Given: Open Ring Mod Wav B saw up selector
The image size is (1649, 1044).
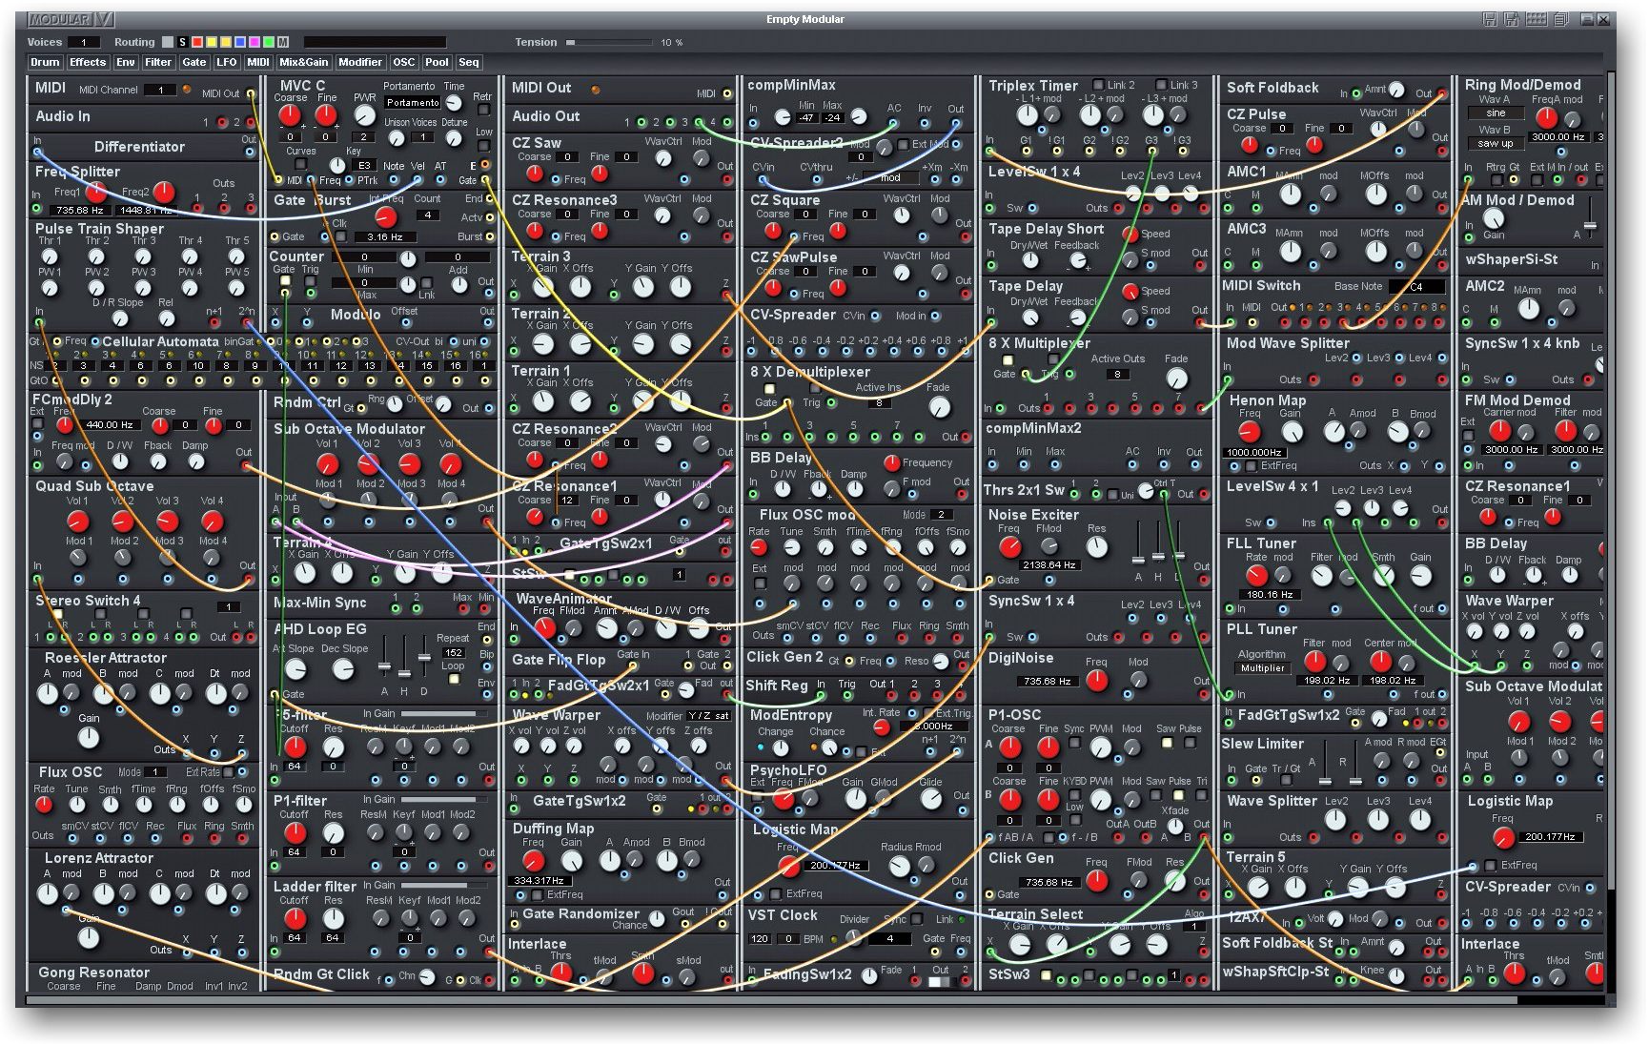Looking at the screenshot, I should tap(1496, 144).
